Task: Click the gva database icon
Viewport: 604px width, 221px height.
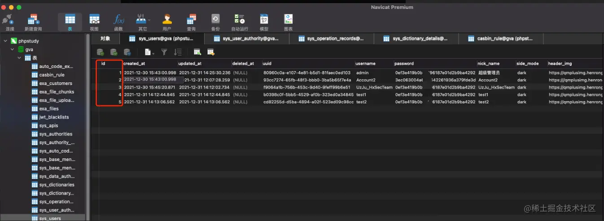Action: pyautogui.click(x=21, y=49)
